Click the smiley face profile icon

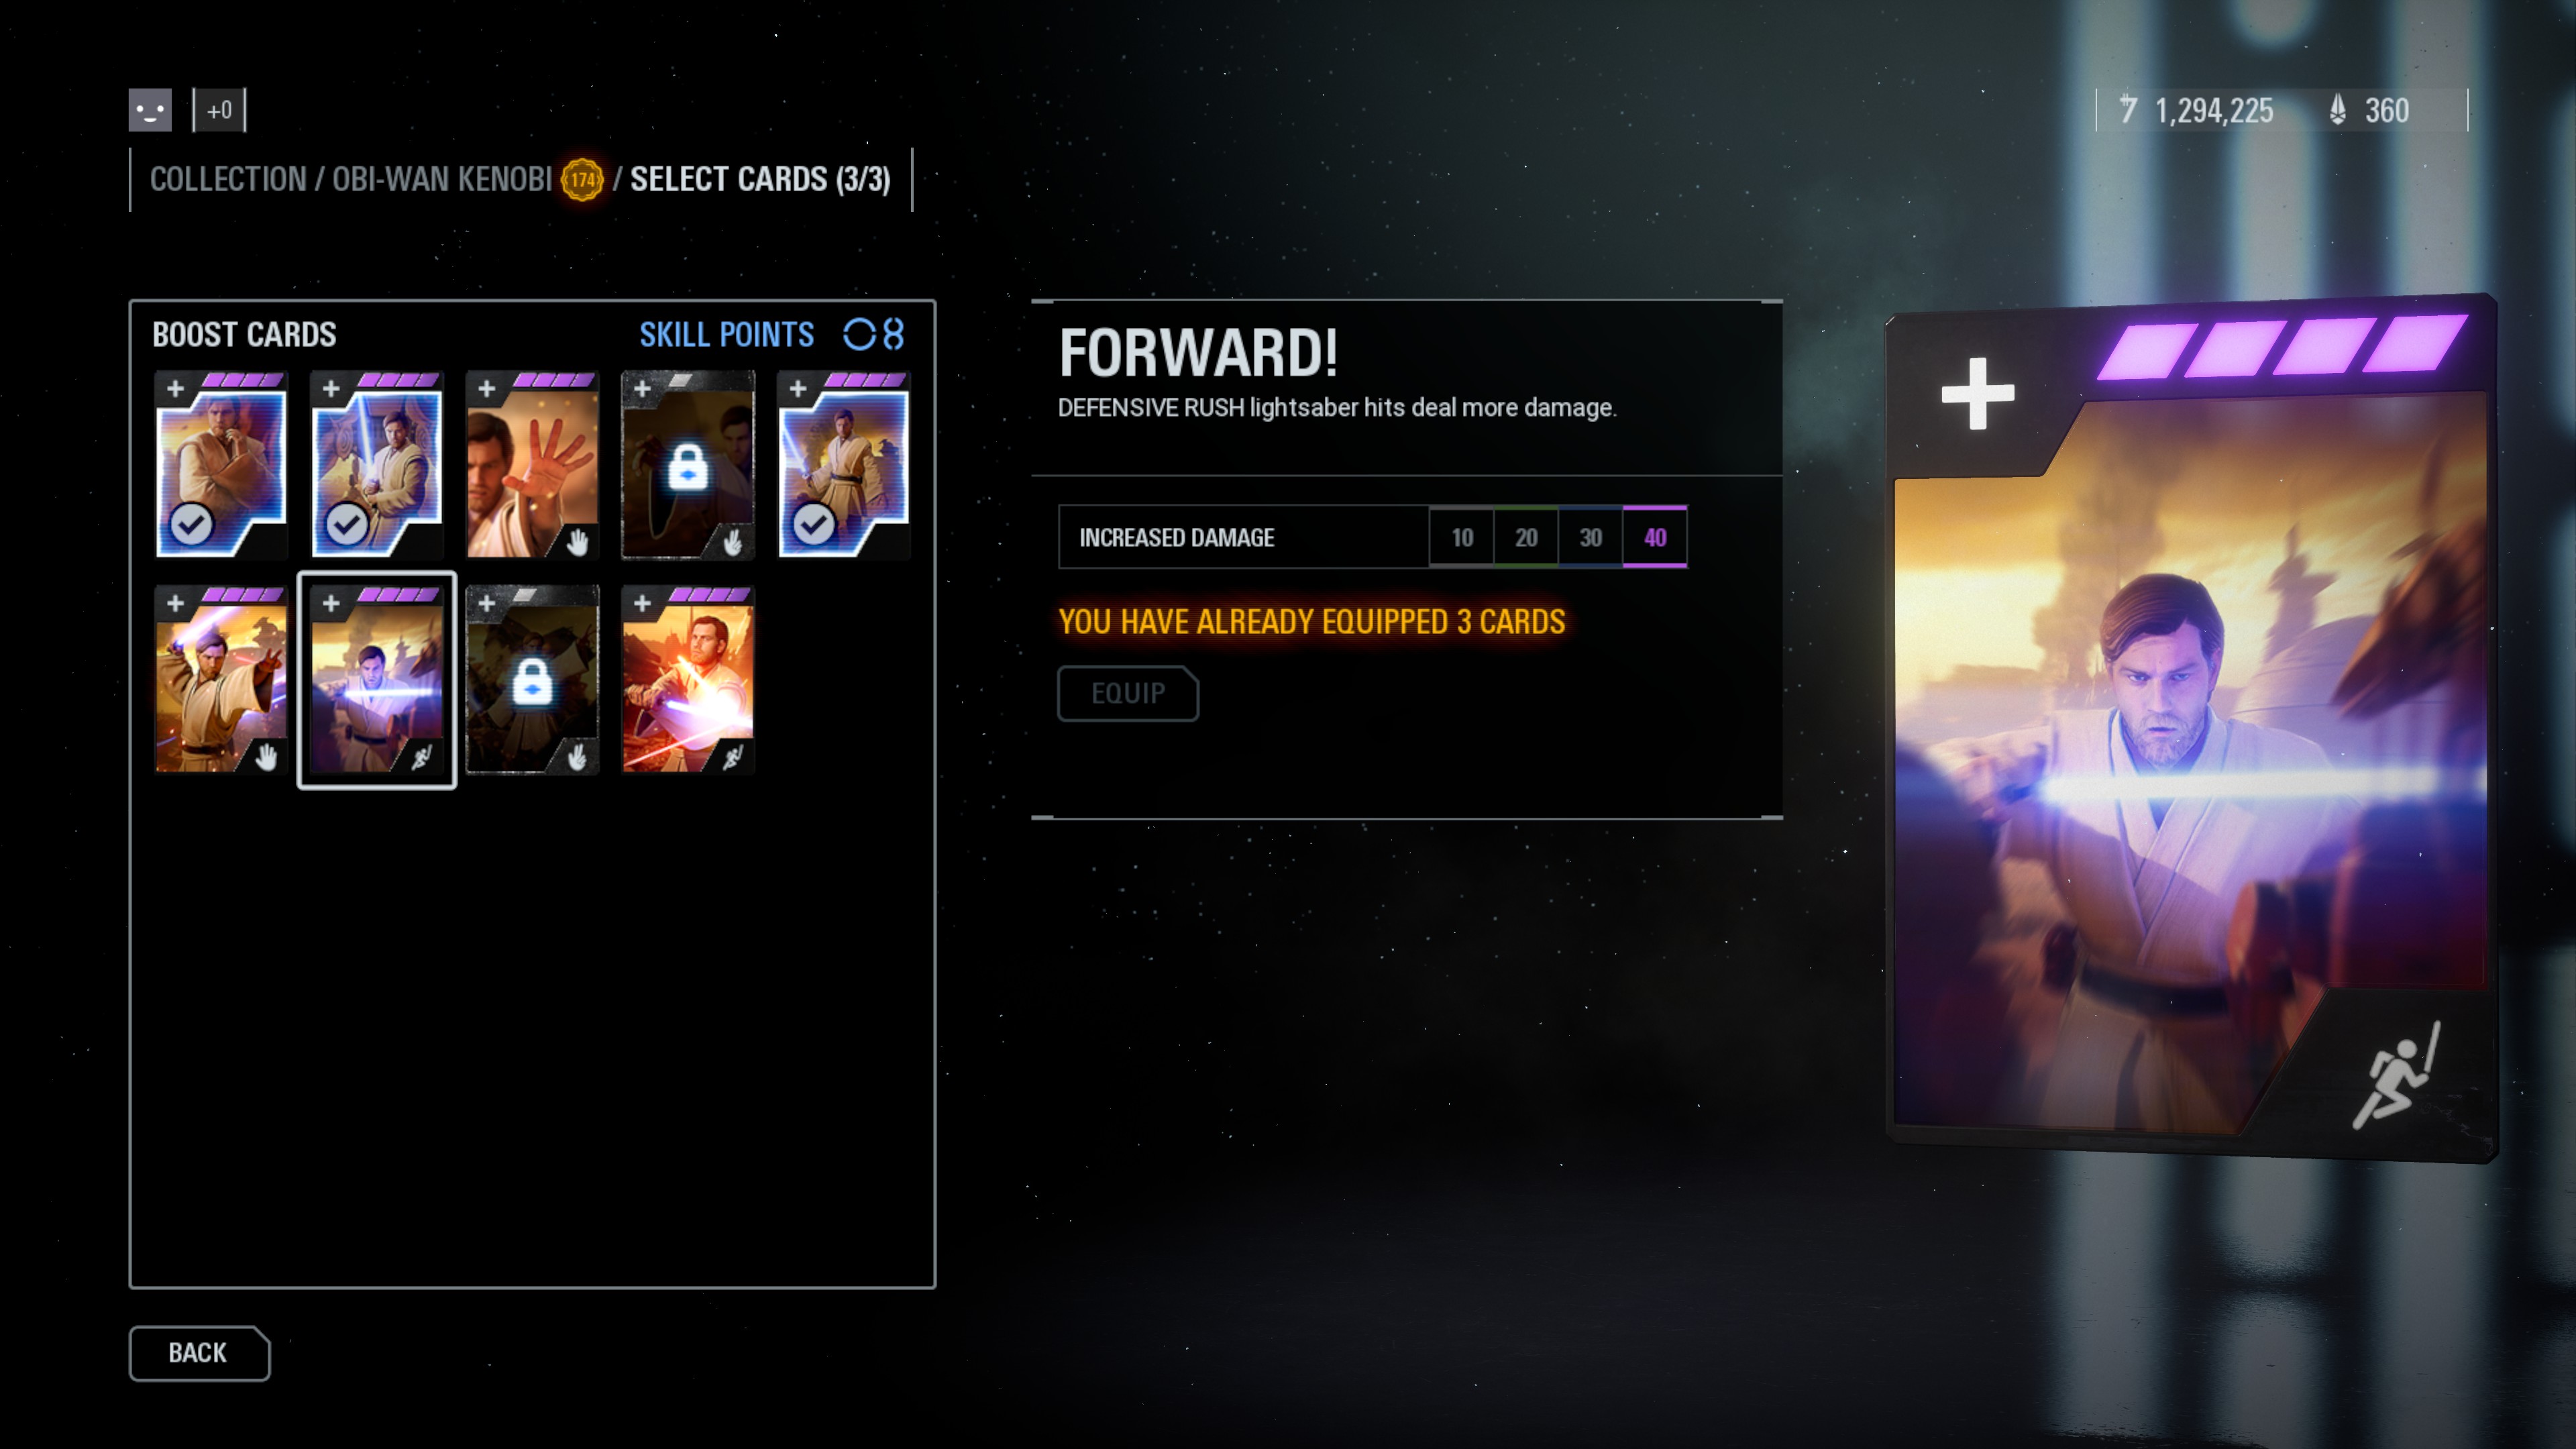click(150, 110)
